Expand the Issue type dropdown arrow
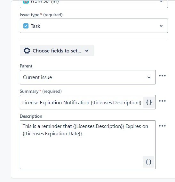This screenshot has height=182, width=175. click(161, 26)
